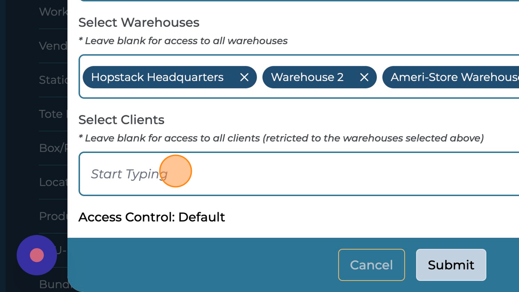Select the Tote sidebar item
The image size is (519, 292).
pyautogui.click(x=51, y=114)
